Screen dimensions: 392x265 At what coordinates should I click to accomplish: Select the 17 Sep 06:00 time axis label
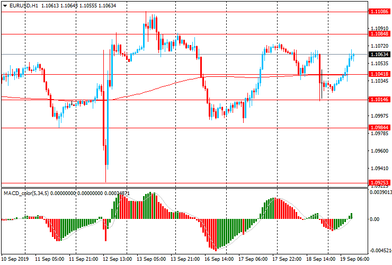253,259
